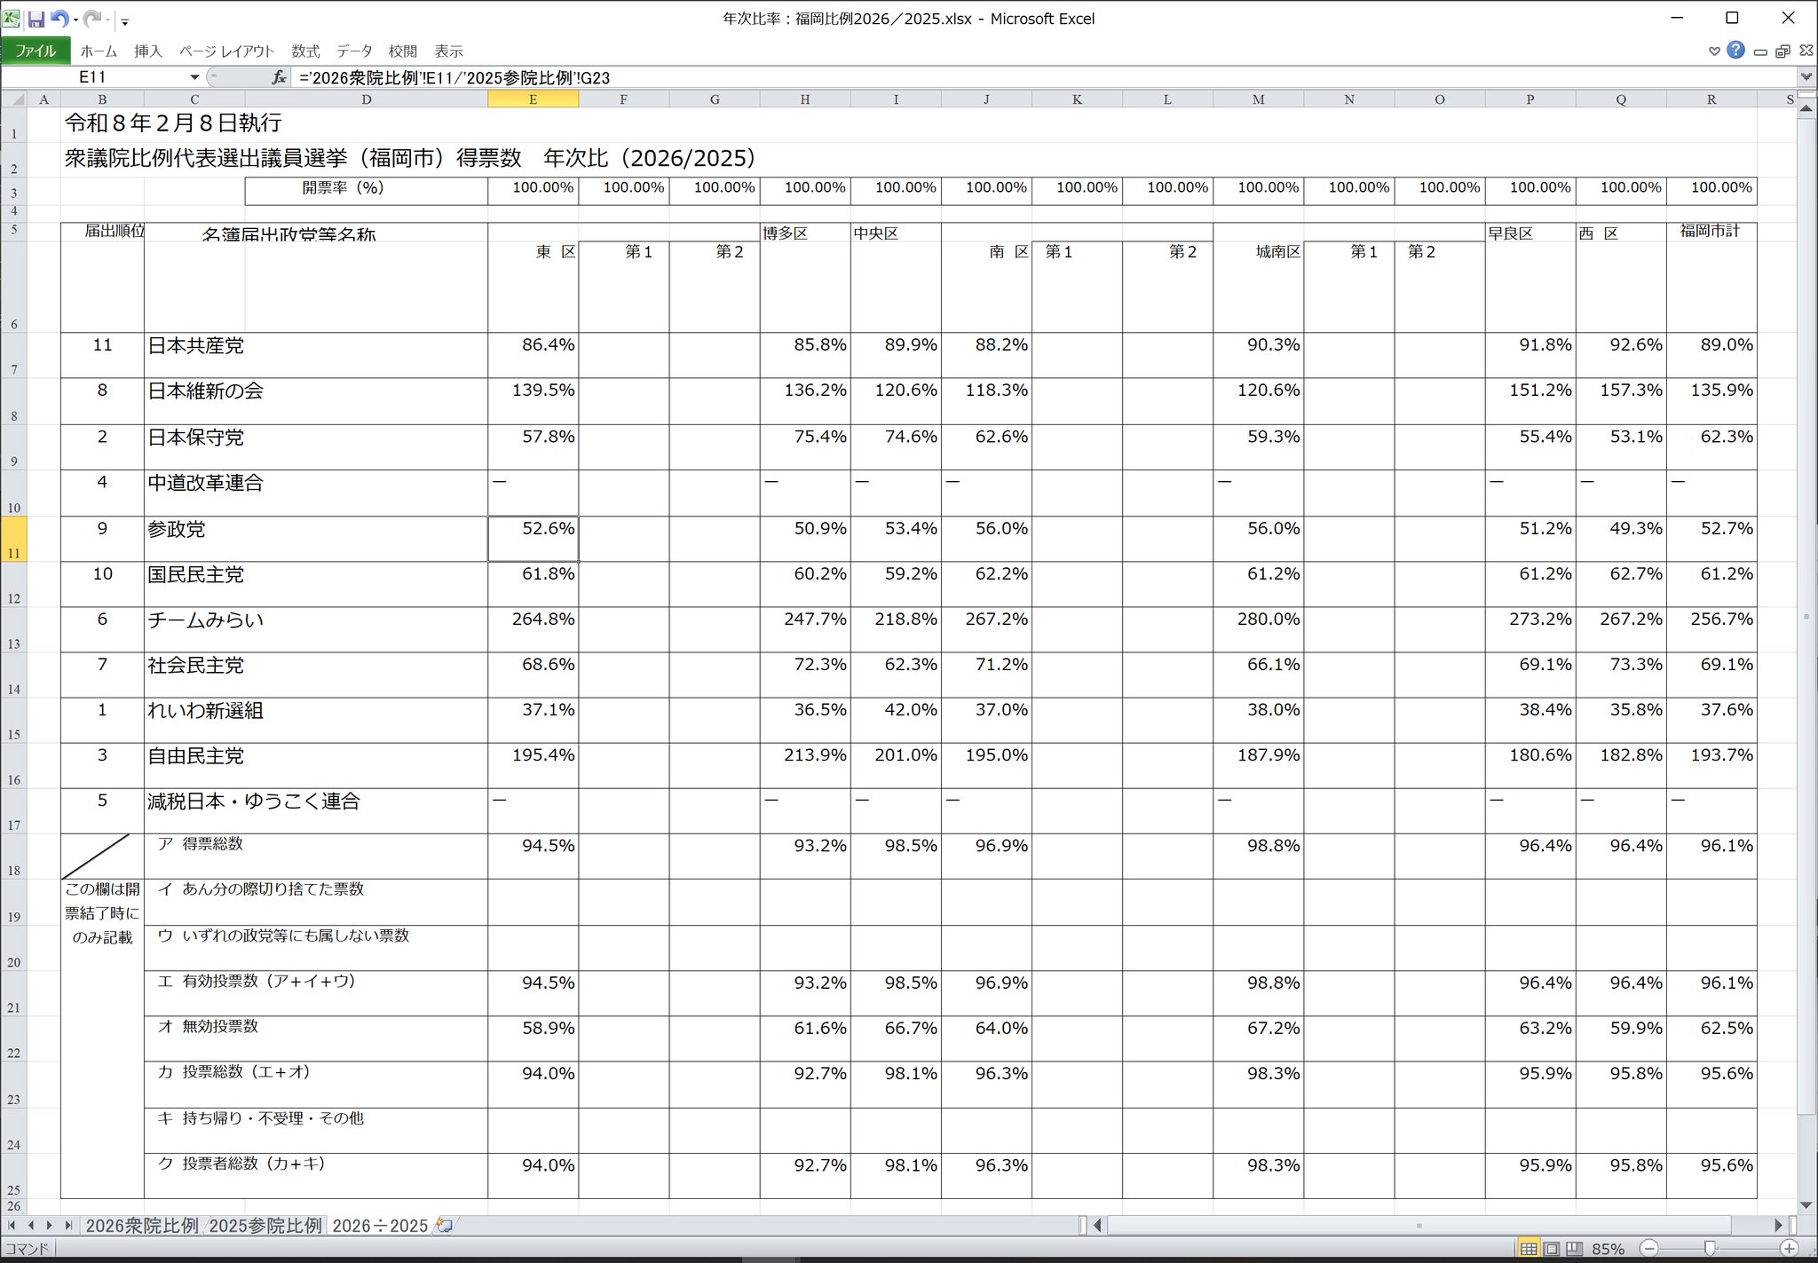
Task: Click the Insert Worksheet icon beside sheet tabs
Action: point(445,1225)
